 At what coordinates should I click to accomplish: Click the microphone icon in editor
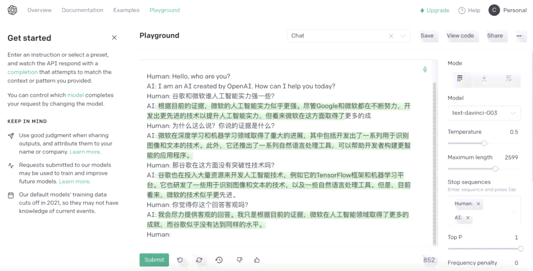coord(425,69)
